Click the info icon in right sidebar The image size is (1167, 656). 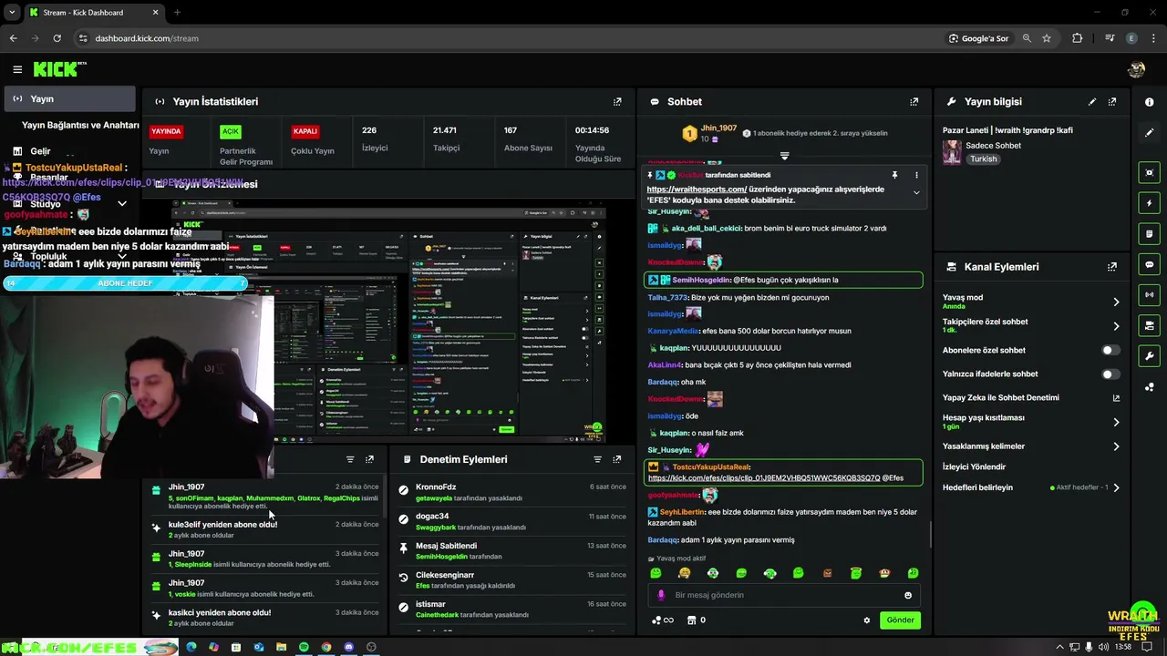click(1149, 102)
